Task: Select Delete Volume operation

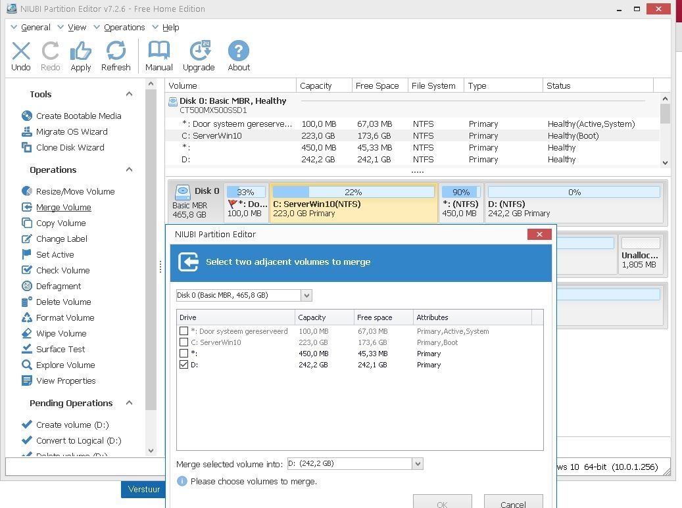Action: [64, 302]
